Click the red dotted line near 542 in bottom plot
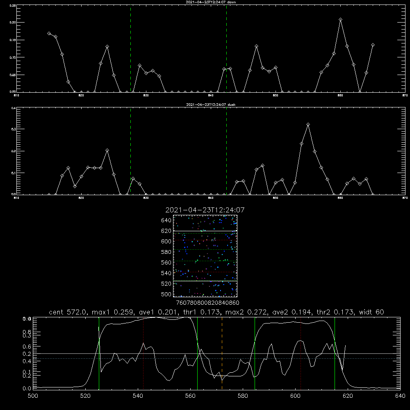The image size is (410, 410). pyautogui.click(x=143, y=353)
